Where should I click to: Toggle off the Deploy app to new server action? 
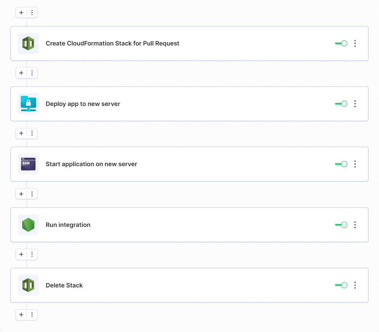click(341, 104)
